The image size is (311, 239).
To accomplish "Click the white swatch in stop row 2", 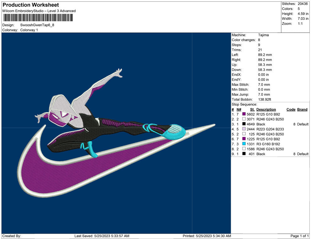I will pyautogui.click(x=244, y=119).
